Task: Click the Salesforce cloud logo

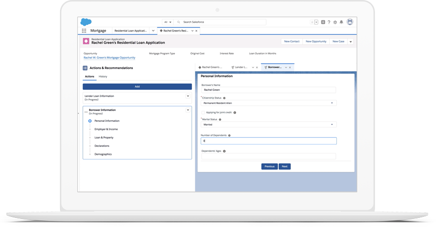Action: click(x=86, y=22)
